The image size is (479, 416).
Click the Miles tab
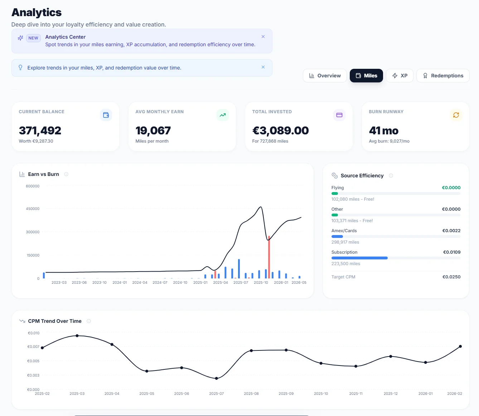[366, 76]
